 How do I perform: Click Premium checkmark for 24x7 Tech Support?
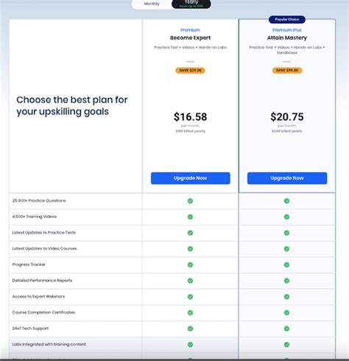(190, 329)
